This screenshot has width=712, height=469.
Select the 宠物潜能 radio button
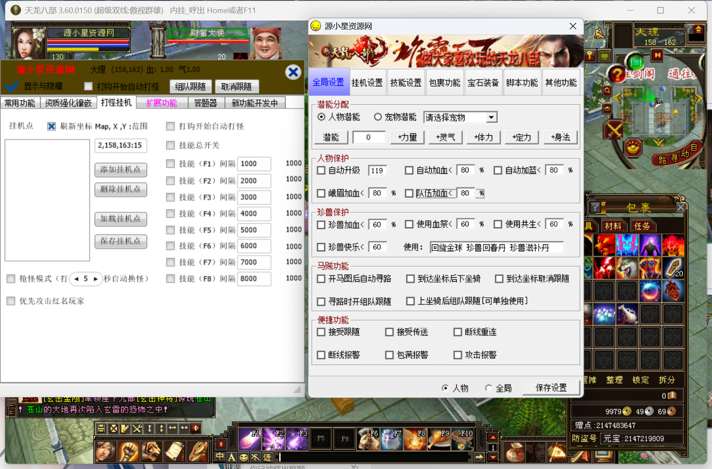(378, 117)
